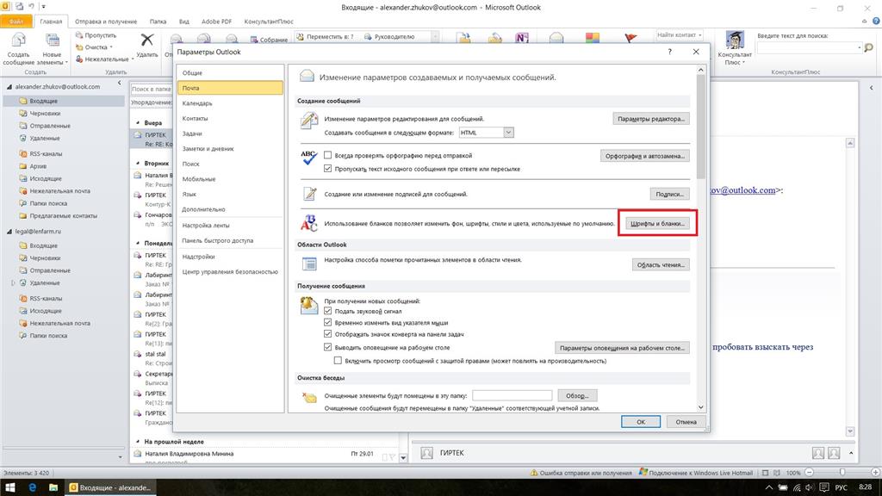This screenshot has height=496, width=882.
Task: Click the ABC spelling check icon
Action: (309, 158)
